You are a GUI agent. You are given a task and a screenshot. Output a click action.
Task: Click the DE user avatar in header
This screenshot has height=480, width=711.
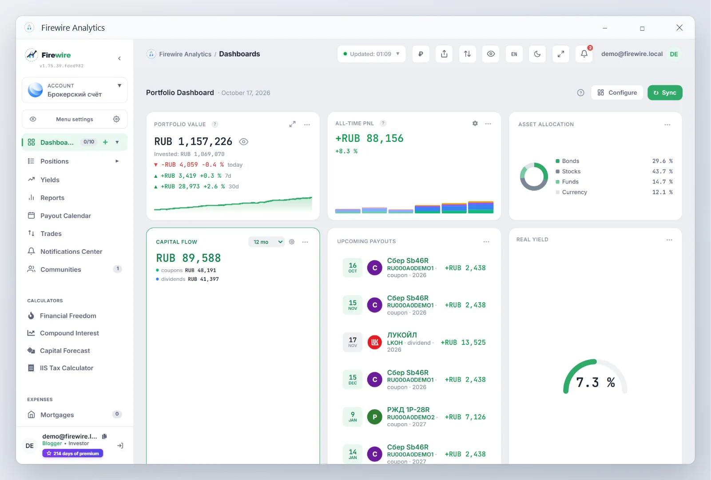point(674,54)
